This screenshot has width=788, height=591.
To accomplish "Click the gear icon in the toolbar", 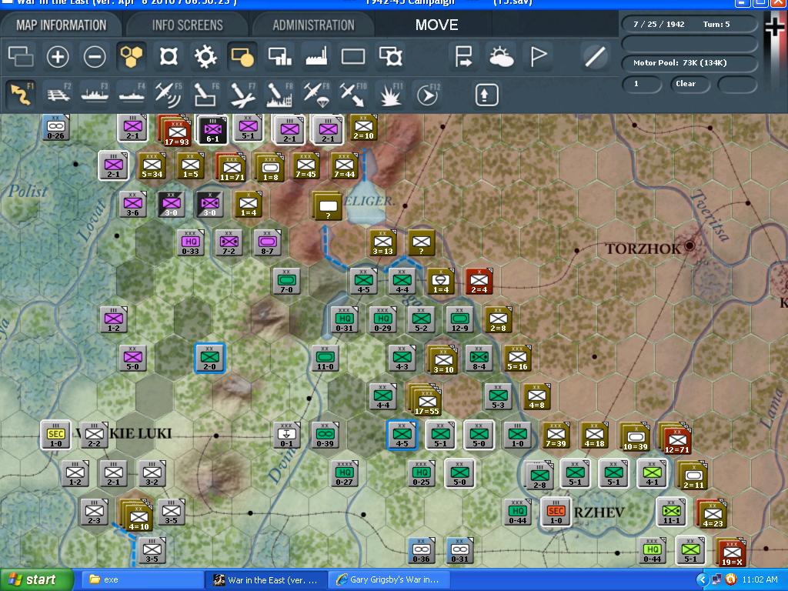I will 205,56.
